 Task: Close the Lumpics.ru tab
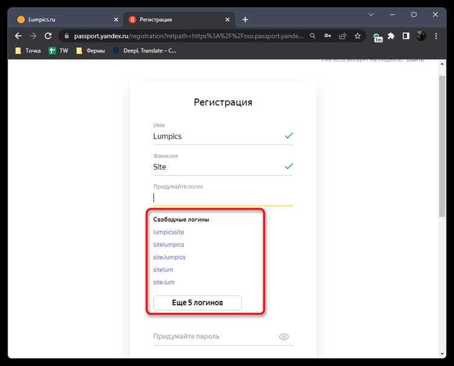pyautogui.click(x=116, y=20)
